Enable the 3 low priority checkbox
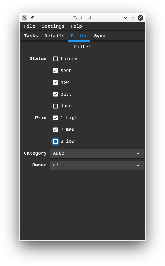The height and width of the screenshot is (266, 165). [x=55, y=142]
